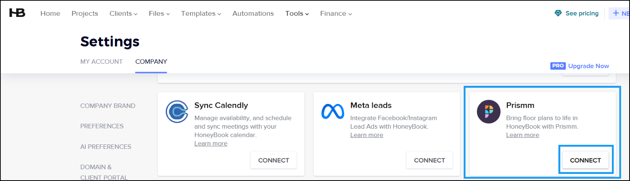Select the Company tab
The height and width of the screenshot is (181, 630).
click(151, 61)
